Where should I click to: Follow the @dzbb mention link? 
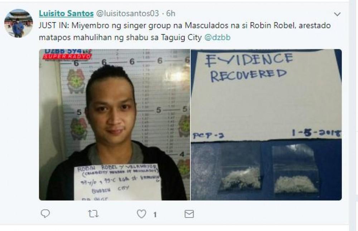(217, 38)
